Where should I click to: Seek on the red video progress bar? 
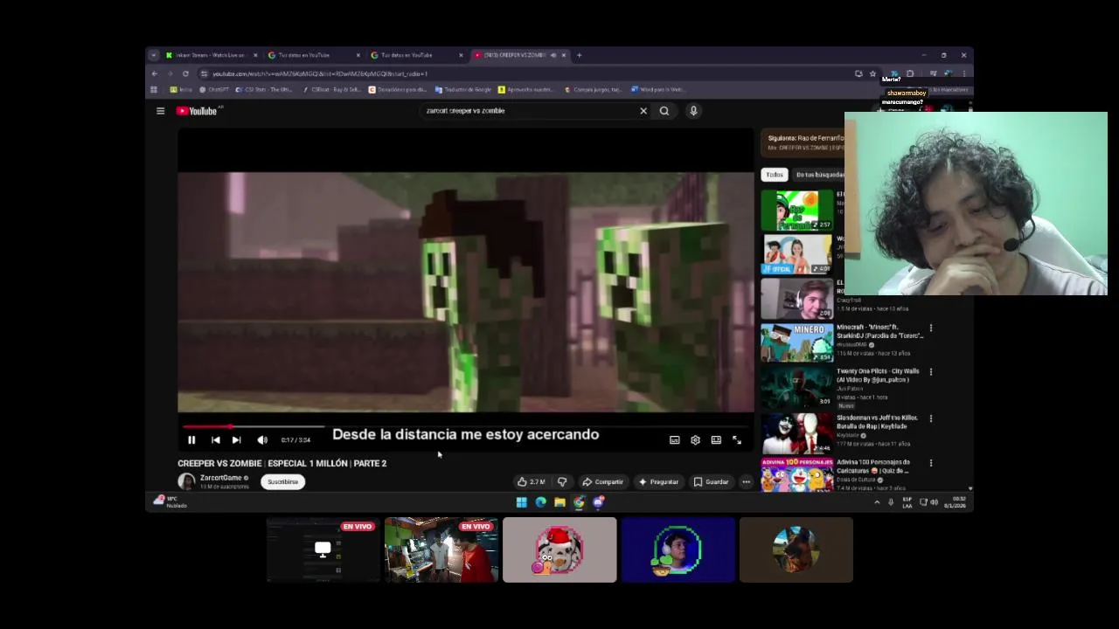pos(465,426)
